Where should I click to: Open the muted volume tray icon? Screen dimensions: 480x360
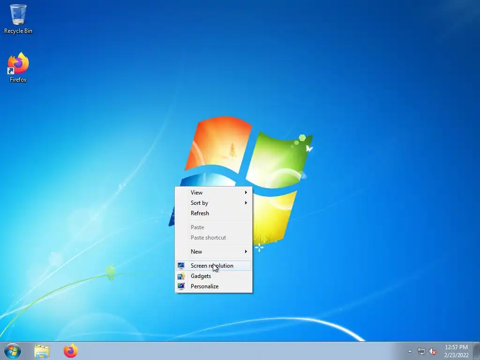click(x=433, y=352)
